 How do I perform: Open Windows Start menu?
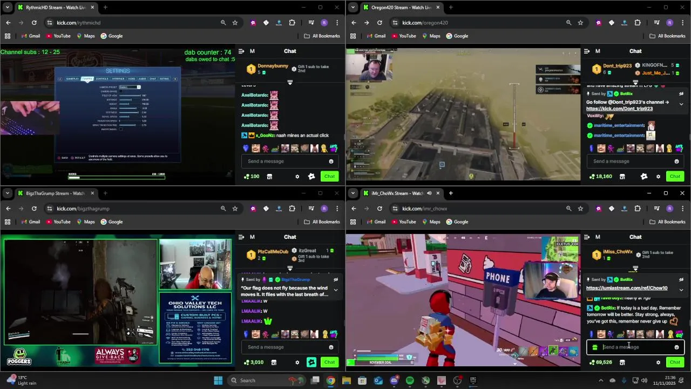pyautogui.click(x=218, y=380)
